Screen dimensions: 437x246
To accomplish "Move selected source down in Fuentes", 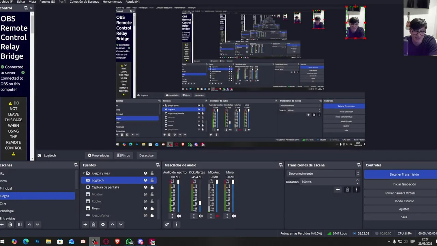I will [x=121, y=224].
